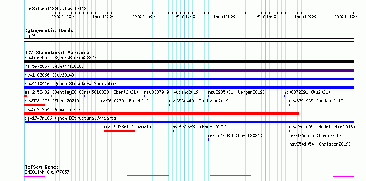Click the dgv1747n166 (gnomADStructuralVariants) label
This screenshot has height=181, width=366.
pos(72,118)
